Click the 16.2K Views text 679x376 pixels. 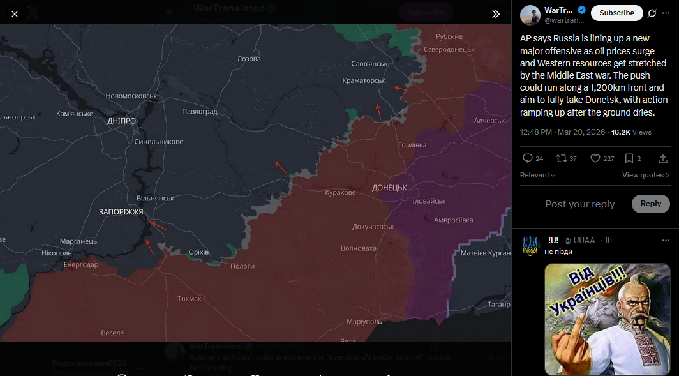click(x=631, y=132)
